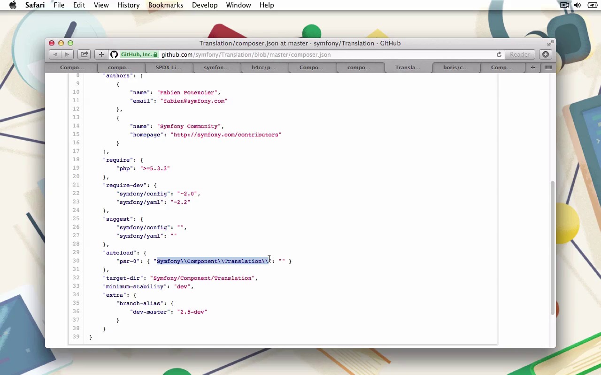
Task: Open the Window menu
Action: [x=239, y=5]
